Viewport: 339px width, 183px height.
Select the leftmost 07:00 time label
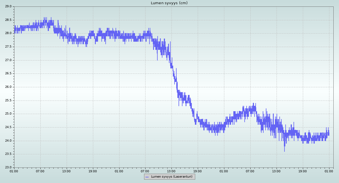[x=40, y=171]
